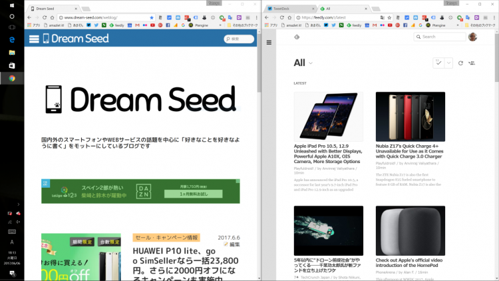This screenshot has width=499, height=281.
Task: Click Dream Seed header logo text
Action: (80, 39)
